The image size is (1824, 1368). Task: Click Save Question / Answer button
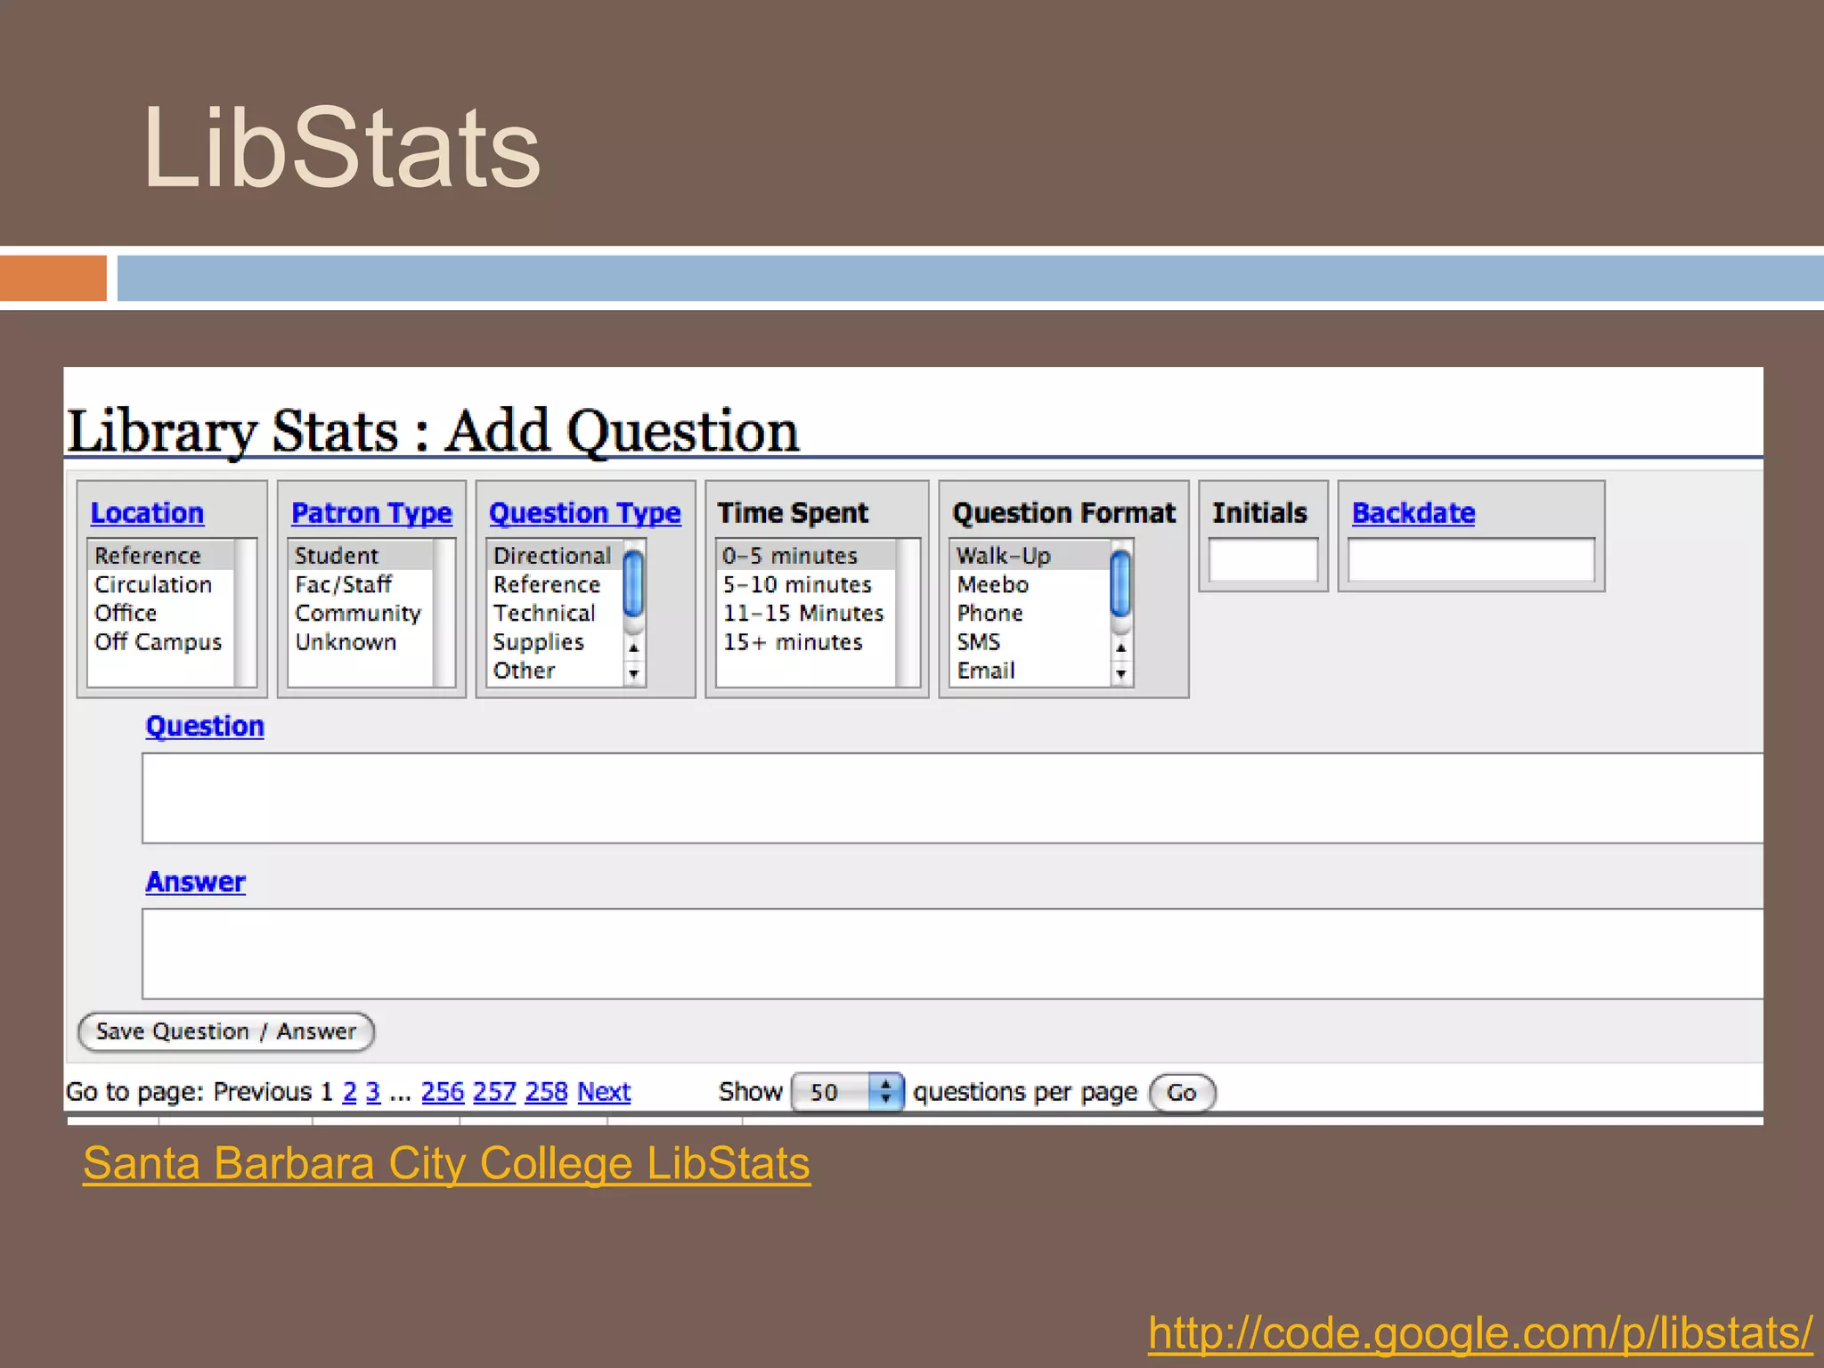[x=226, y=1031]
